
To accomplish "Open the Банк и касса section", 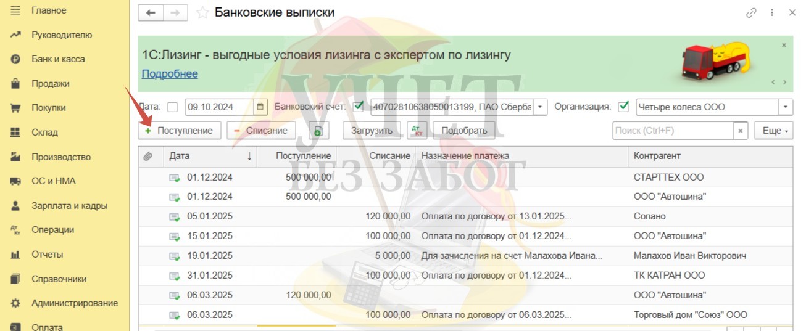I will (x=58, y=59).
